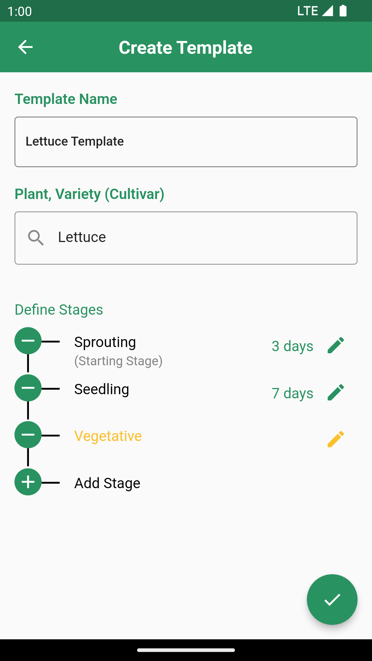Edit the Sprouting stage with pencil icon

tap(335, 345)
